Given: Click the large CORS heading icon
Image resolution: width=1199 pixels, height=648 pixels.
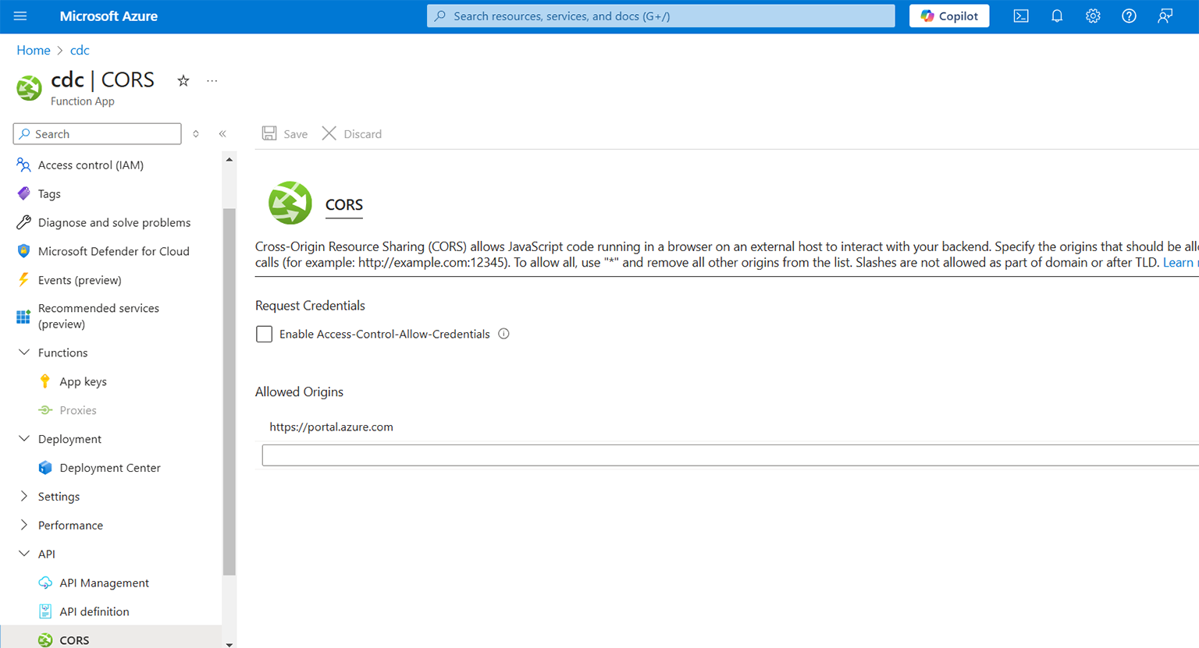Looking at the screenshot, I should [290, 203].
